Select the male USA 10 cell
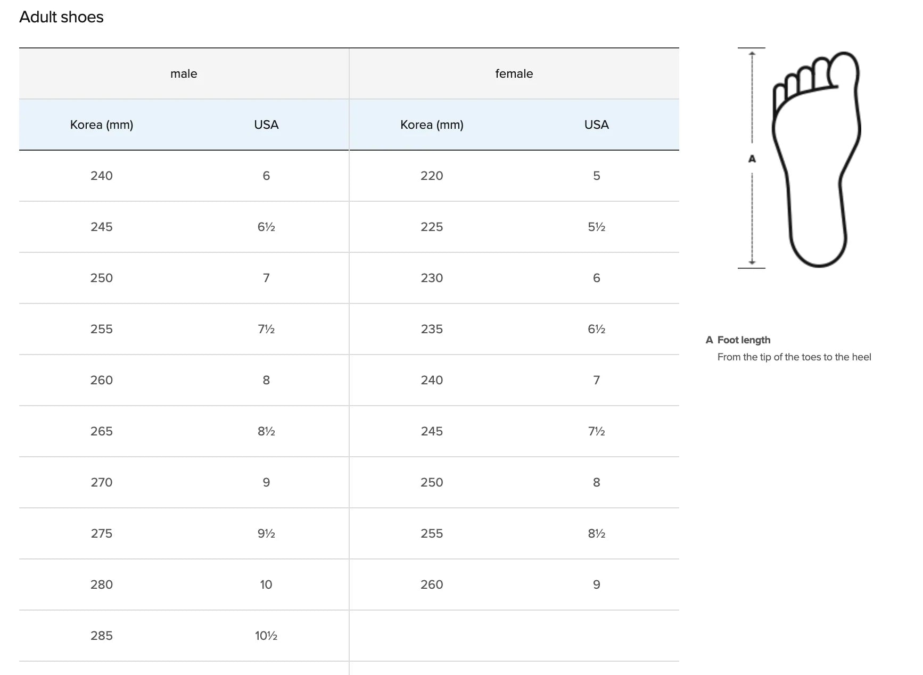Viewport: 923px width, 675px height. click(266, 585)
